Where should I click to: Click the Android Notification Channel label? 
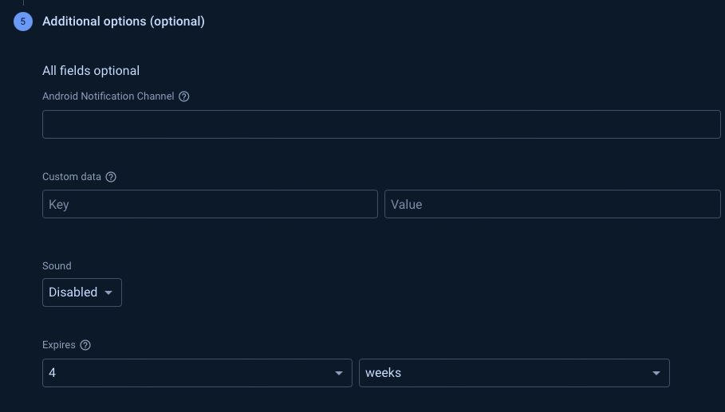click(108, 96)
